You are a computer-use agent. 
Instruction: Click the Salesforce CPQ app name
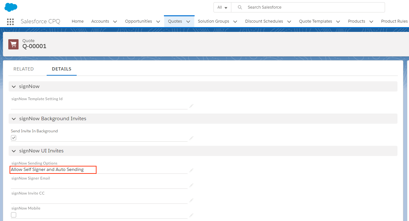[40, 21]
